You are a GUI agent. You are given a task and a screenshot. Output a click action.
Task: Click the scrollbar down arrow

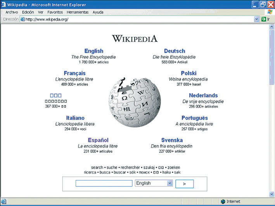[272, 194]
